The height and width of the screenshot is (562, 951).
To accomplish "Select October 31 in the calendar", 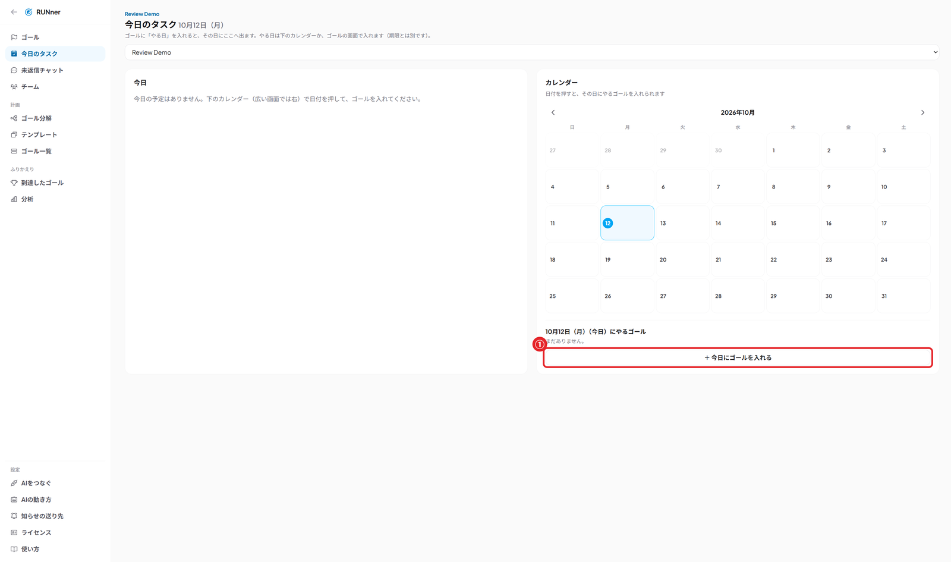I will [x=903, y=296].
